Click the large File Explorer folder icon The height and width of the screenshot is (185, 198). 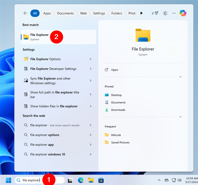(x=143, y=35)
